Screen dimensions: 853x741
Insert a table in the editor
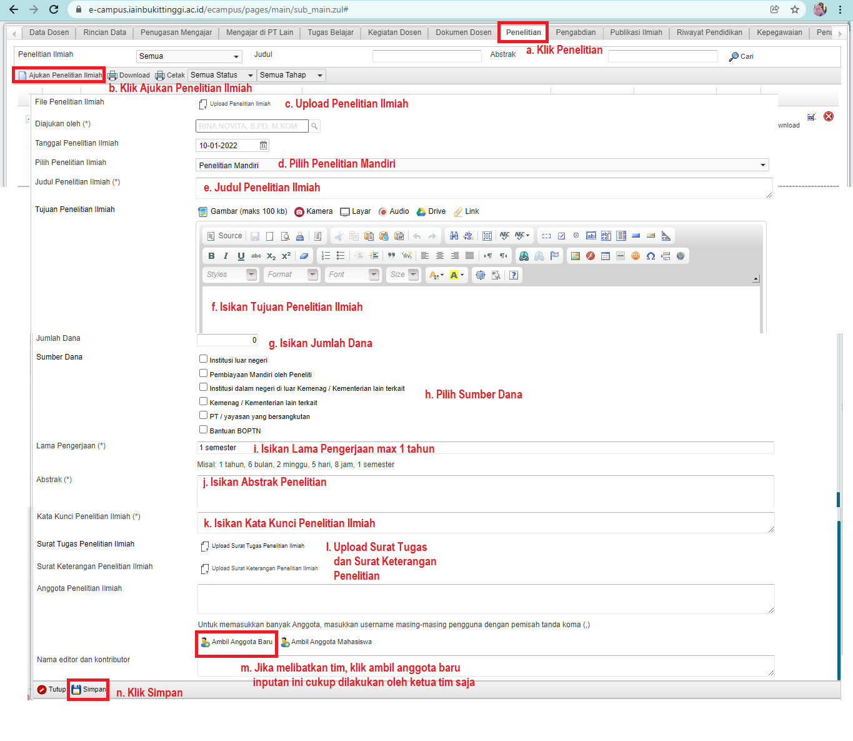[x=606, y=256]
